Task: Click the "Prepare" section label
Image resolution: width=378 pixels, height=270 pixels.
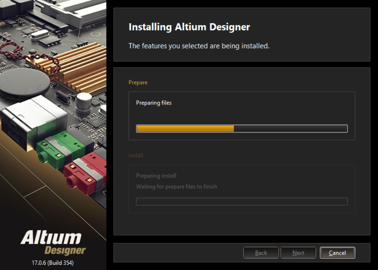Action: (138, 82)
